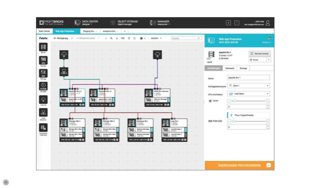This screenshot has width=313, height=188.
Task: Open the Ansicht dropdown
Action: point(156,38)
